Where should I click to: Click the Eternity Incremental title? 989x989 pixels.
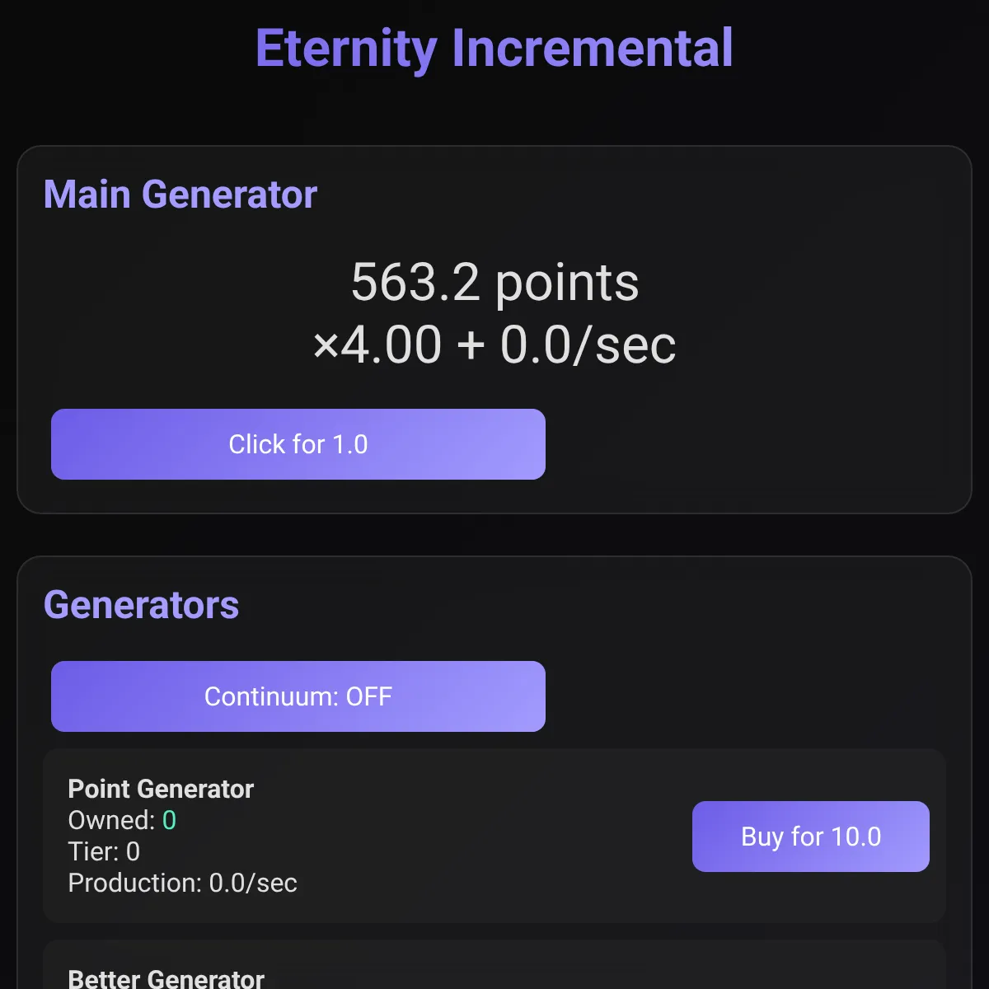click(x=494, y=48)
